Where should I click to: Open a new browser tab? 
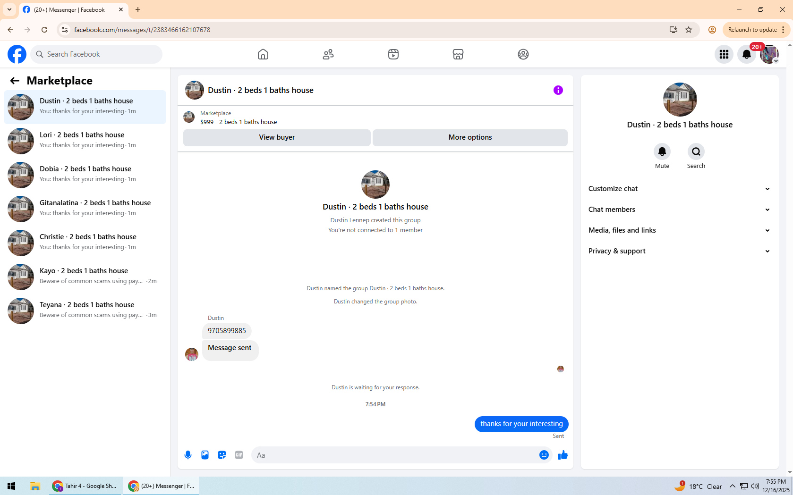pos(138,9)
